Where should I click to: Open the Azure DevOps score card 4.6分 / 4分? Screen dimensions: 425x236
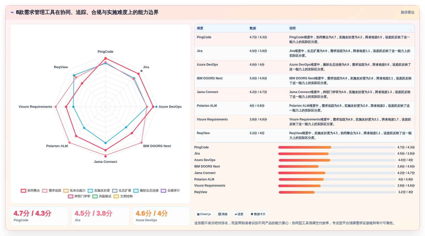161,216
